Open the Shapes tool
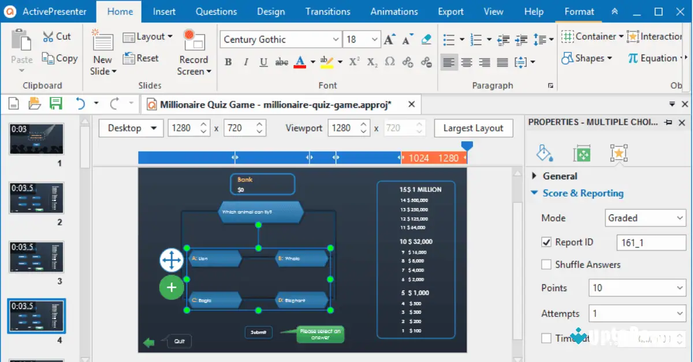The image size is (693, 362). click(x=587, y=58)
